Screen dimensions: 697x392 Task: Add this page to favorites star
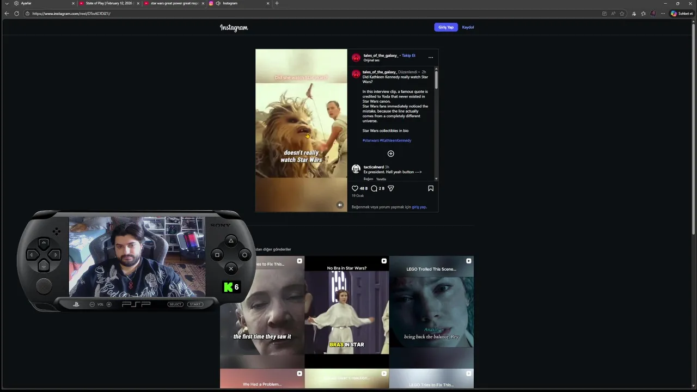point(622,14)
